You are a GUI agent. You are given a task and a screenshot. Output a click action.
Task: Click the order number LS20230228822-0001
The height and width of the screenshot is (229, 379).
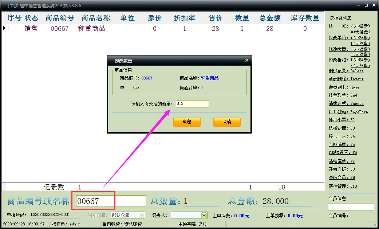(50, 214)
